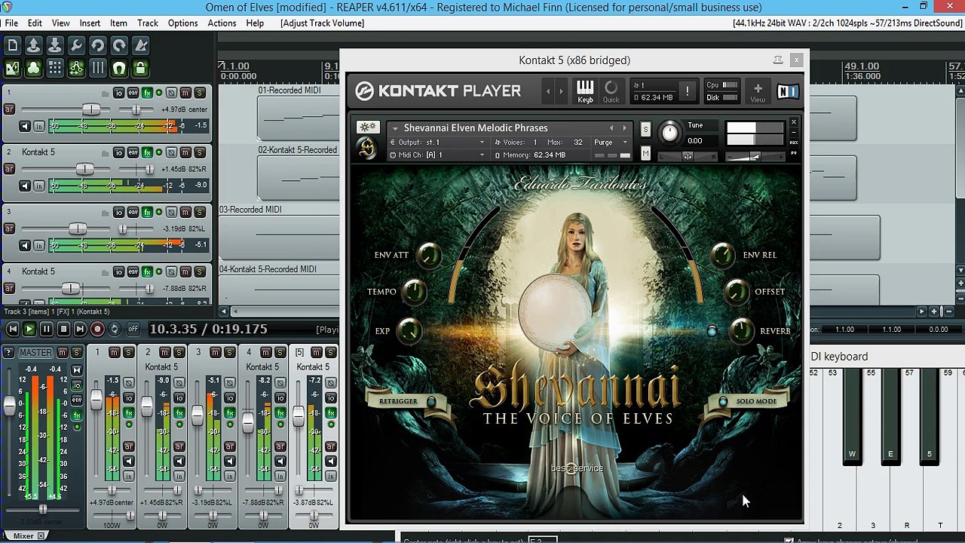The height and width of the screenshot is (543, 965).
Task: Toggle the reverb on/off light beside REVERB knob
Action: pyautogui.click(x=712, y=331)
